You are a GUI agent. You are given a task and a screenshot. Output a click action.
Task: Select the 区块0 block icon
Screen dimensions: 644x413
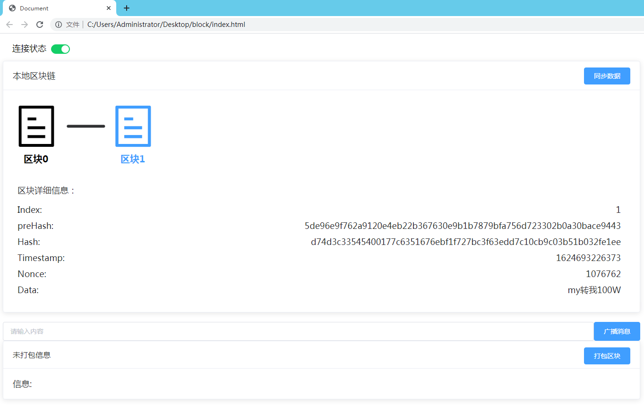pos(36,126)
